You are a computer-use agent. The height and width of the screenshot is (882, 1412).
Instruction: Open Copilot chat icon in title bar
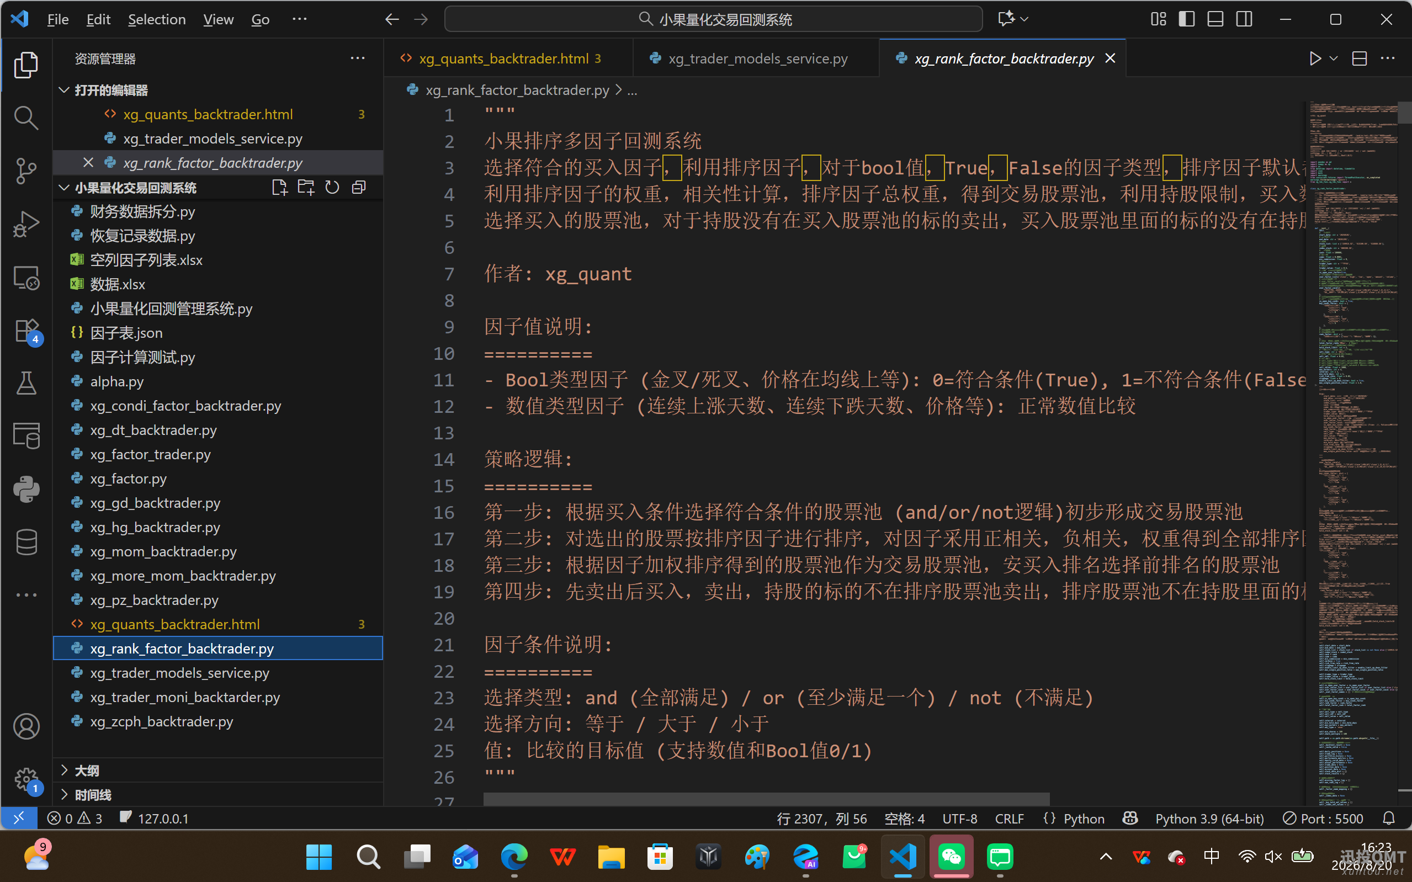[1006, 19]
